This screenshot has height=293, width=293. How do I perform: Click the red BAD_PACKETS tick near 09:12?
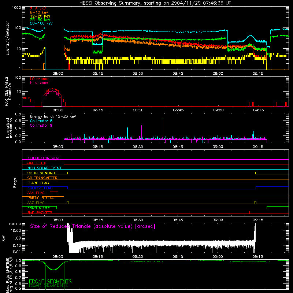point(250,212)
